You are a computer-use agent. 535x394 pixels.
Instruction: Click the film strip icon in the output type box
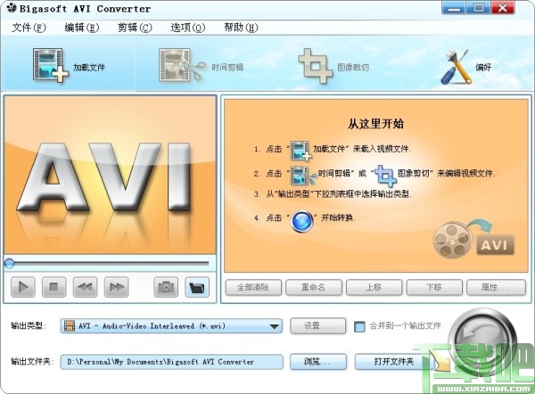[70, 325]
